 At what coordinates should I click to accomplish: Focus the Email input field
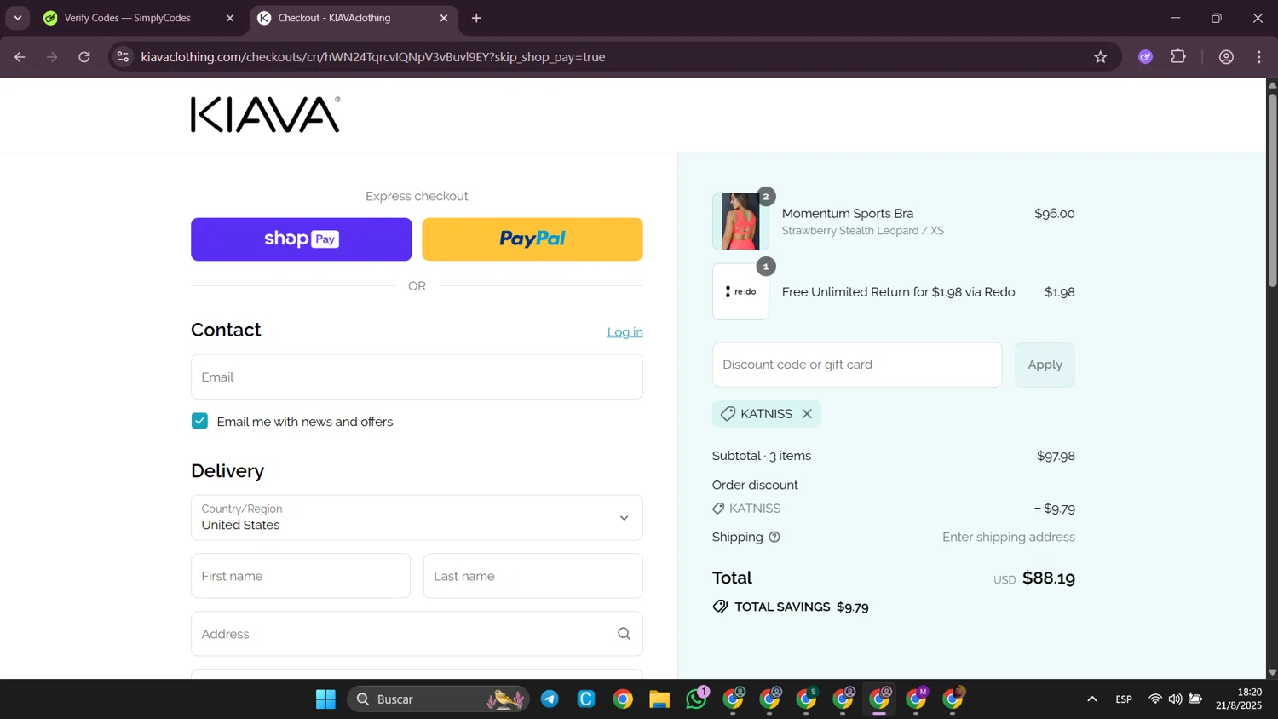417,377
